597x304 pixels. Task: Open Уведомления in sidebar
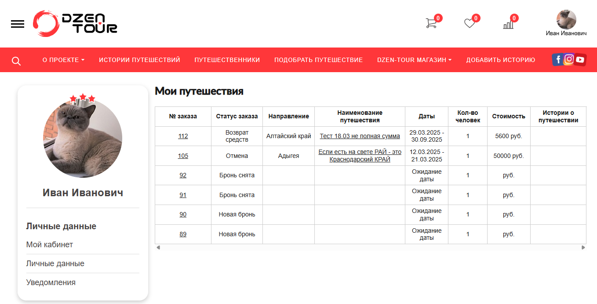tap(51, 282)
